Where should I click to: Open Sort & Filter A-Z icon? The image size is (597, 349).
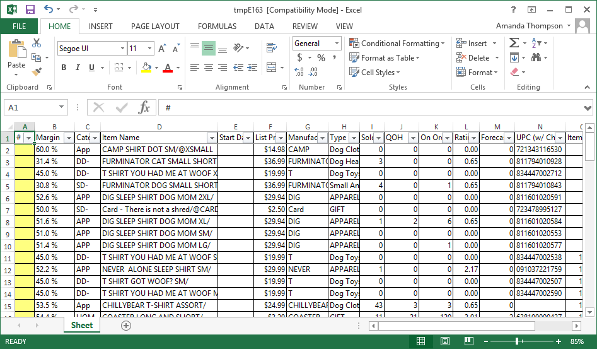pyautogui.click(x=536, y=43)
